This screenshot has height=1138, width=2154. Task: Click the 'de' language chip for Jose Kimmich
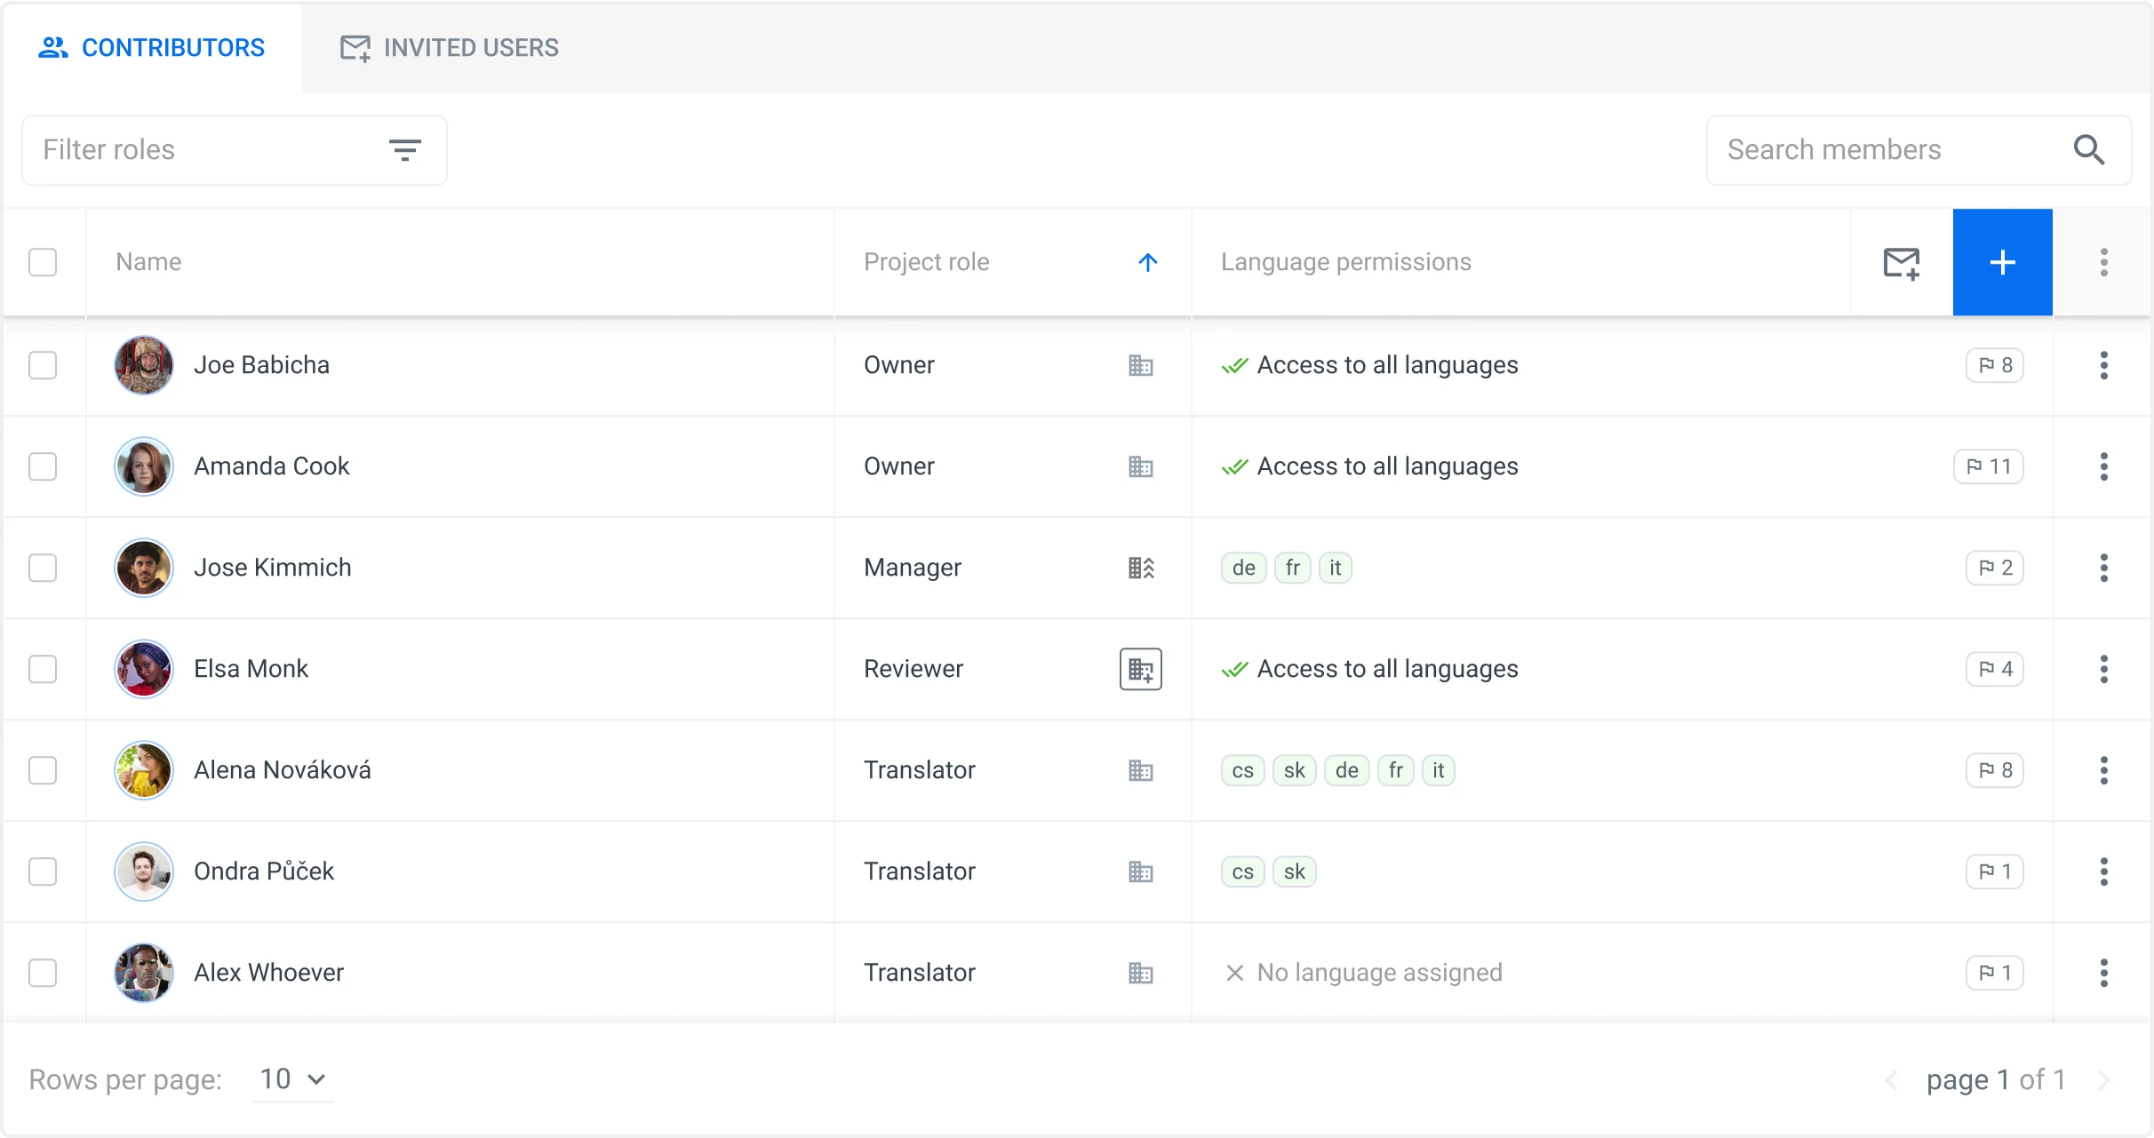click(x=1243, y=568)
